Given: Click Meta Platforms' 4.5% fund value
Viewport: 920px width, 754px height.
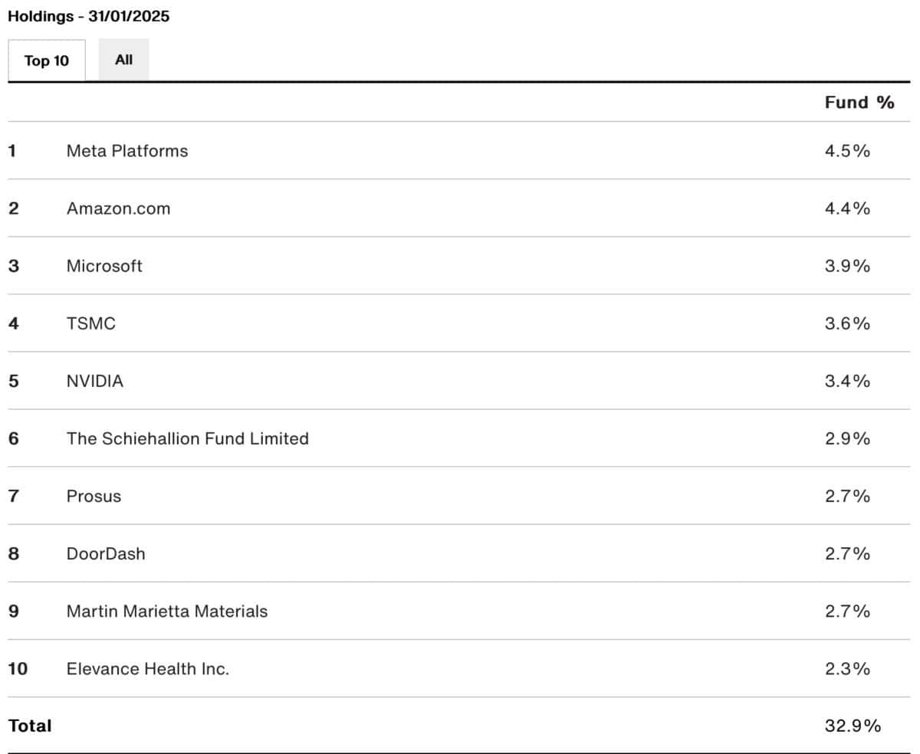Looking at the screenshot, I should pos(847,151).
